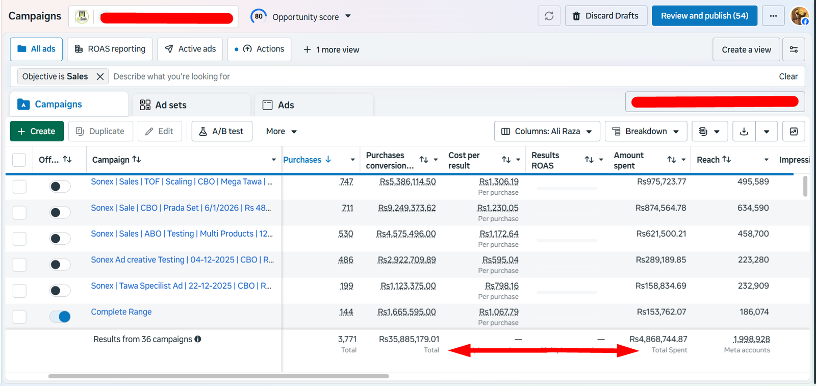Click the export download icon

point(744,132)
